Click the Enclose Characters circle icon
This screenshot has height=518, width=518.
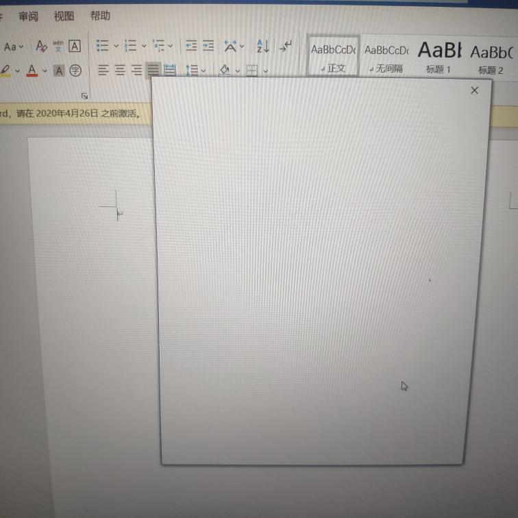[x=75, y=71]
